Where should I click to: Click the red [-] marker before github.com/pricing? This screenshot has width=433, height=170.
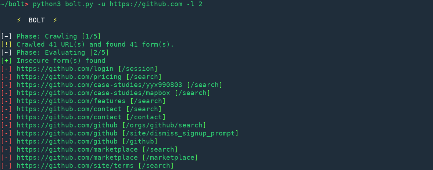point(6,77)
